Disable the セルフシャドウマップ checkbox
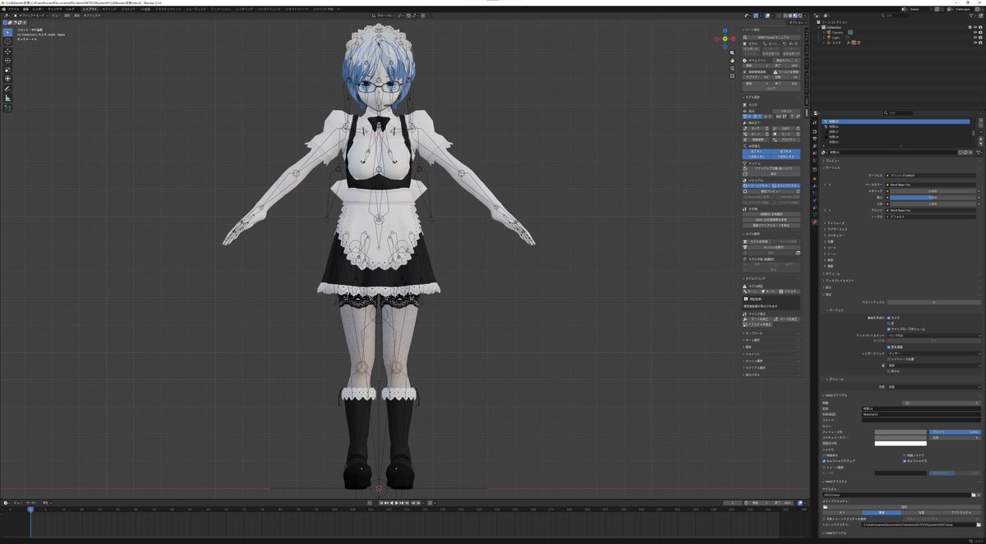Viewport: 986px width, 544px height. tap(824, 460)
